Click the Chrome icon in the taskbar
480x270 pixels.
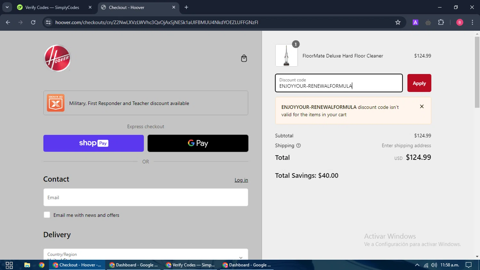tap(42, 265)
